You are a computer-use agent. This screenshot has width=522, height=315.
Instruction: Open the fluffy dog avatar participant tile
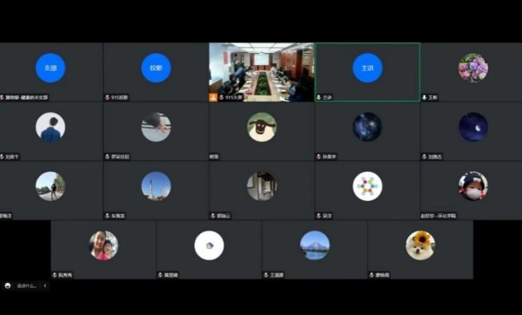click(420, 245)
